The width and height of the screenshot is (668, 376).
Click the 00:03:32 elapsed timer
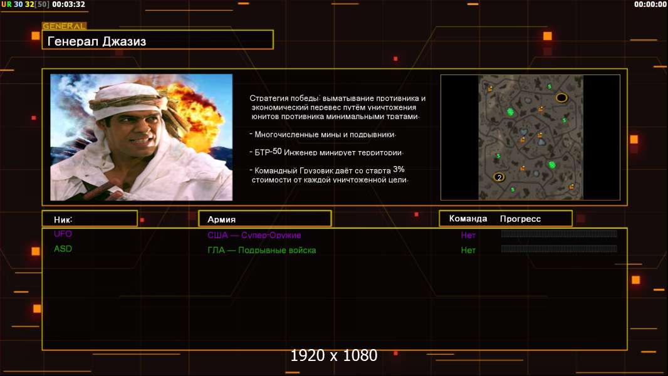click(x=68, y=4)
